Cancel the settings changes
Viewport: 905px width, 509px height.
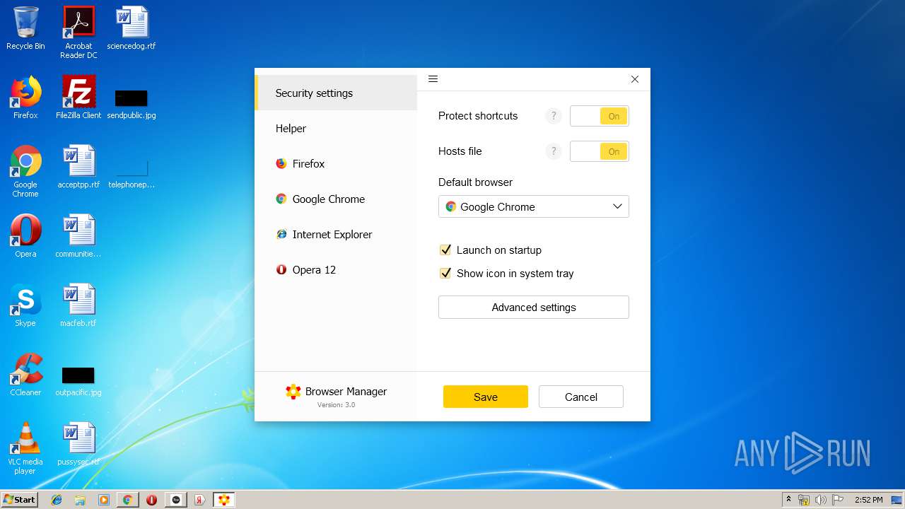581,397
